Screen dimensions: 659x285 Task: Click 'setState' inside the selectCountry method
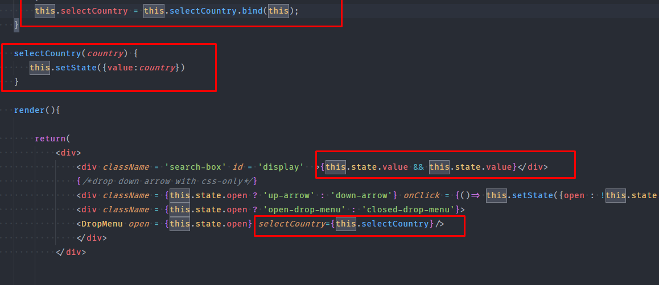(x=76, y=68)
